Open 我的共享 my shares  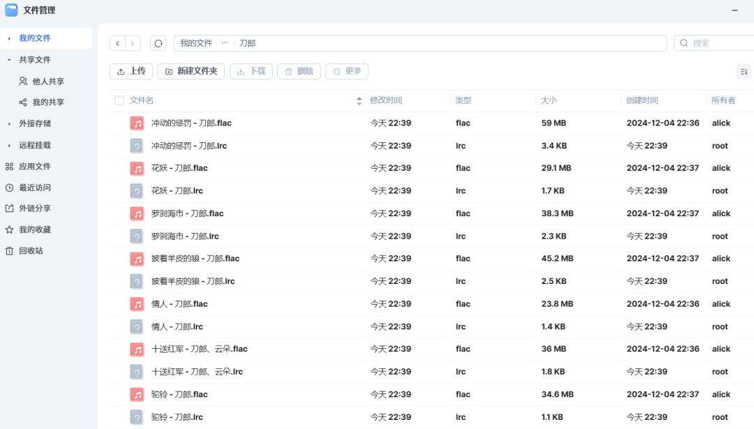click(x=48, y=103)
